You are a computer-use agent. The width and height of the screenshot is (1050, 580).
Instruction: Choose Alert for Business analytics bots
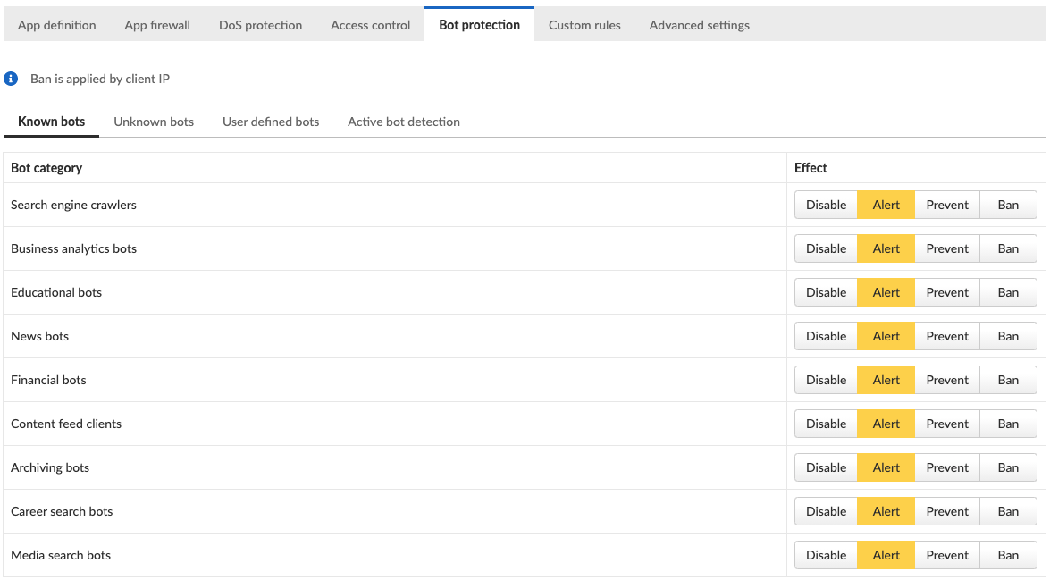(x=886, y=248)
